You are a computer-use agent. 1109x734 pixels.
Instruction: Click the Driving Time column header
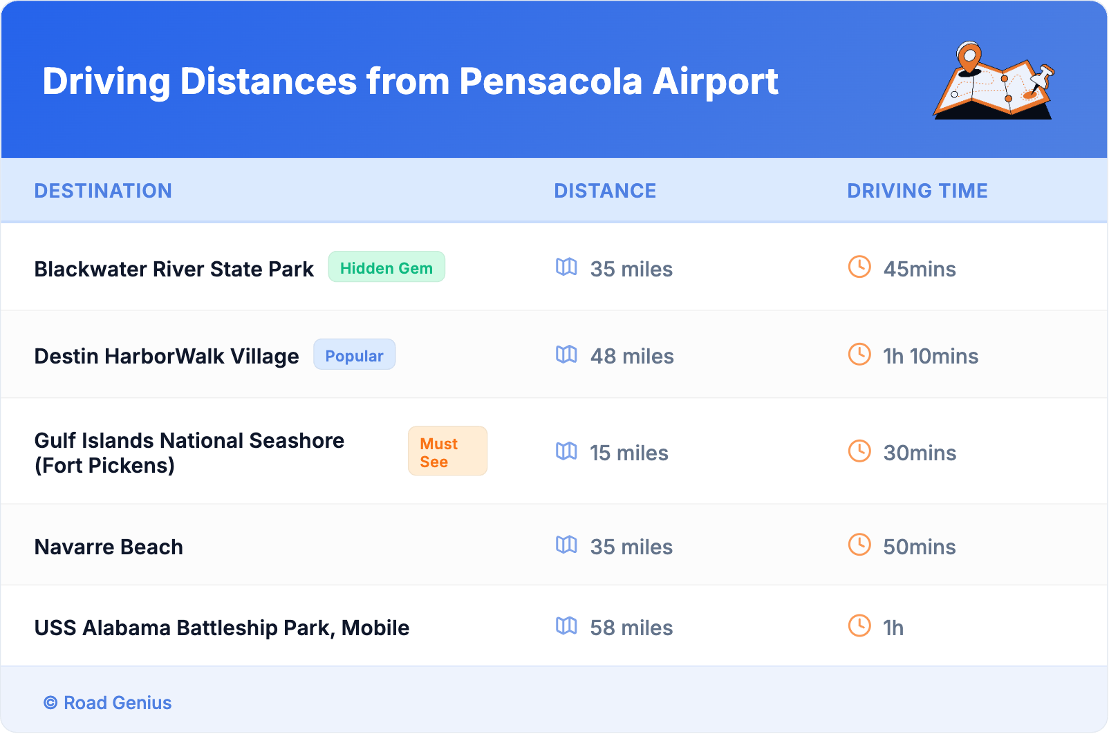pyautogui.click(x=917, y=191)
